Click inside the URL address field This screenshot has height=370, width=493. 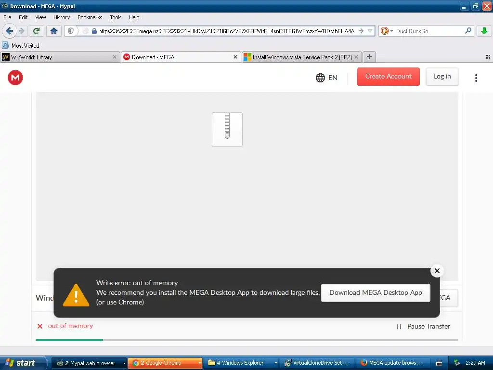click(227, 31)
